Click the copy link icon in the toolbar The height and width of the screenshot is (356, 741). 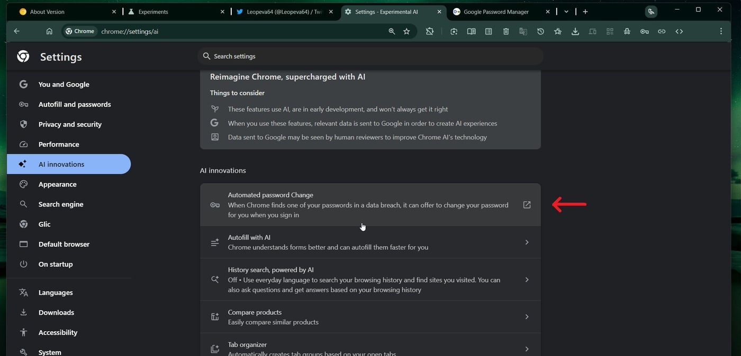click(662, 31)
